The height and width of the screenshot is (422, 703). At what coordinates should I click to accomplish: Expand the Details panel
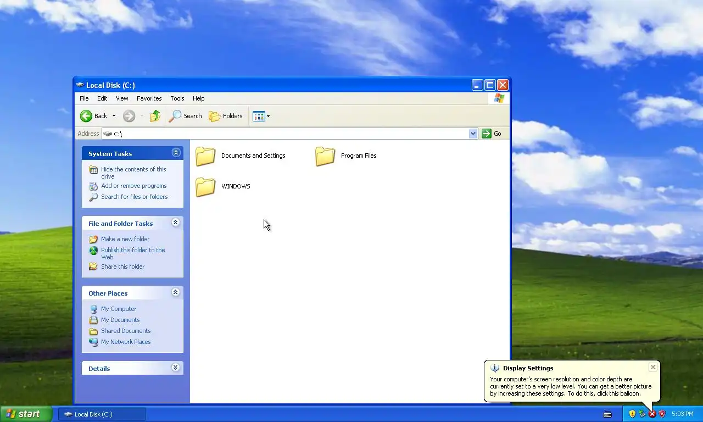click(x=176, y=368)
